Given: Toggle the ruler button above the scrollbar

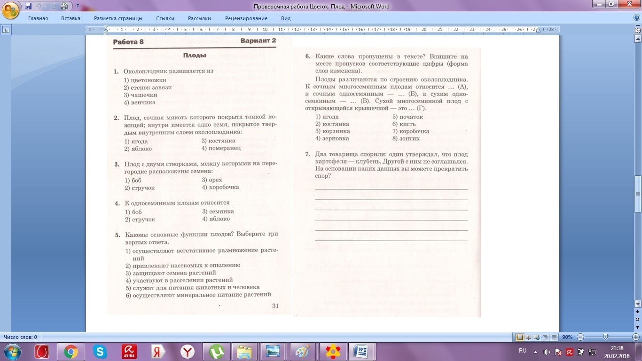Looking at the screenshot, I should (x=638, y=30).
